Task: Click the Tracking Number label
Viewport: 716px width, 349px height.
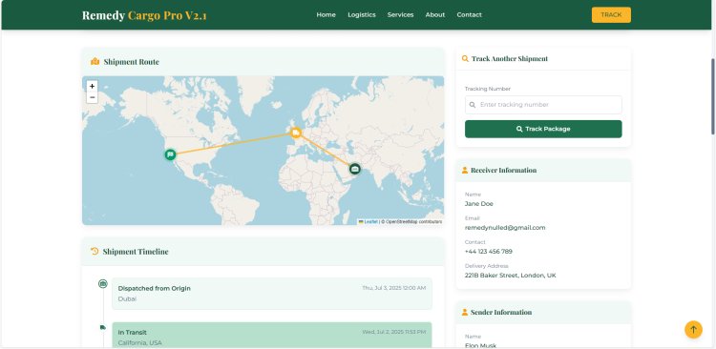Action: [x=488, y=89]
